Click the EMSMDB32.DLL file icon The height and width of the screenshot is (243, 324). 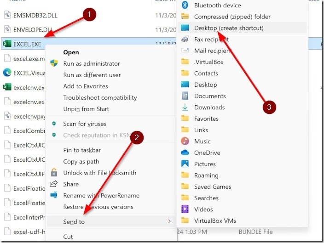tap(7, 15)
